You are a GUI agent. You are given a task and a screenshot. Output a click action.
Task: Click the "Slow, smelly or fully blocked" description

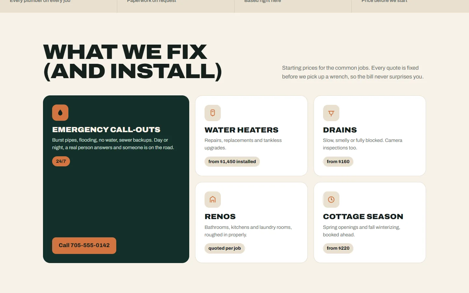362,144
